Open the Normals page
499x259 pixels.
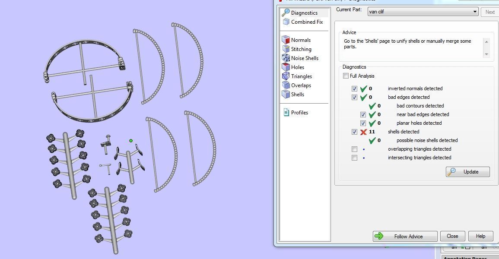(301, 40)
